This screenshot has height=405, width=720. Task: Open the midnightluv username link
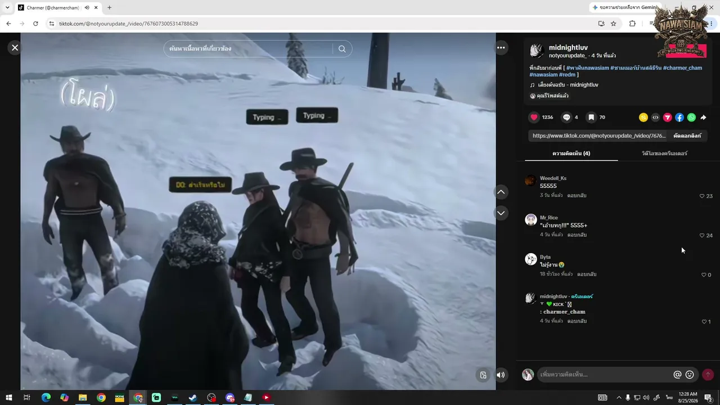coord(568,48)
